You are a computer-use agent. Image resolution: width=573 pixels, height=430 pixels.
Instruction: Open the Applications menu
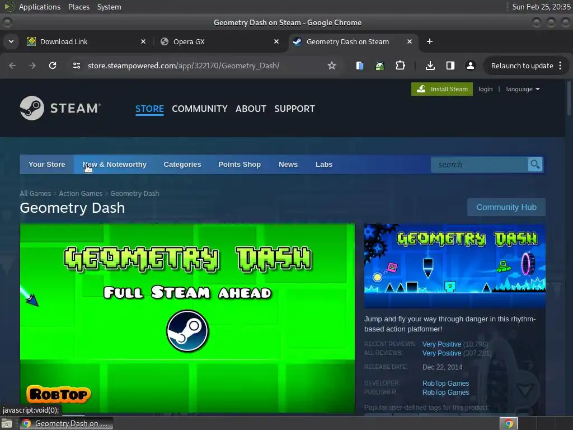[40, 7]
